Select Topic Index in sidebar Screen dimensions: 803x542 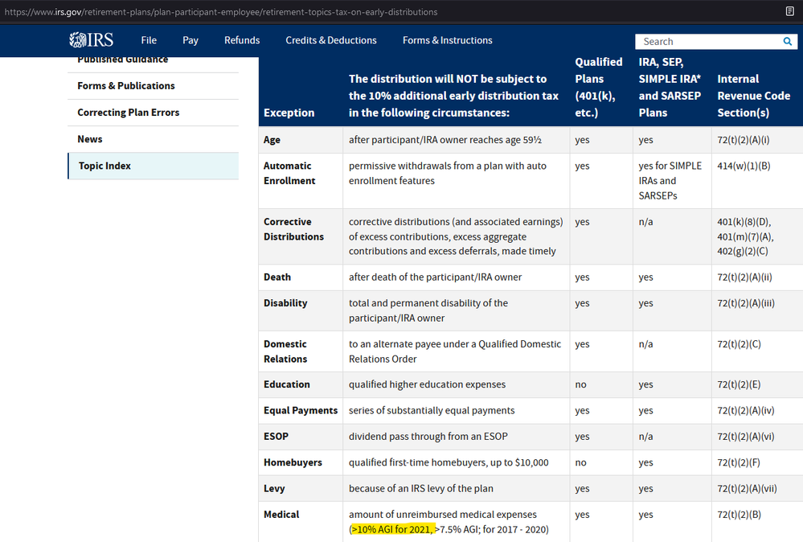coord(153,166)
